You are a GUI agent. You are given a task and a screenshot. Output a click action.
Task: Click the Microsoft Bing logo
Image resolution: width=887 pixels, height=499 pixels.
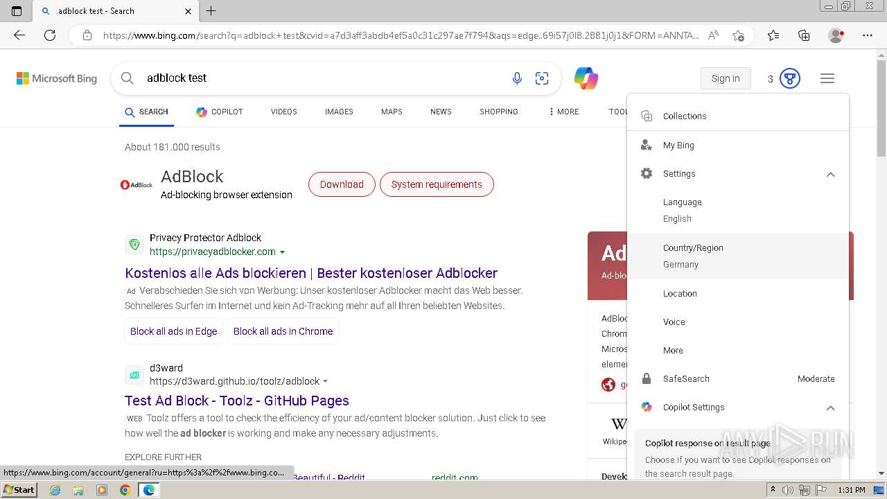[x=57, y=78]
